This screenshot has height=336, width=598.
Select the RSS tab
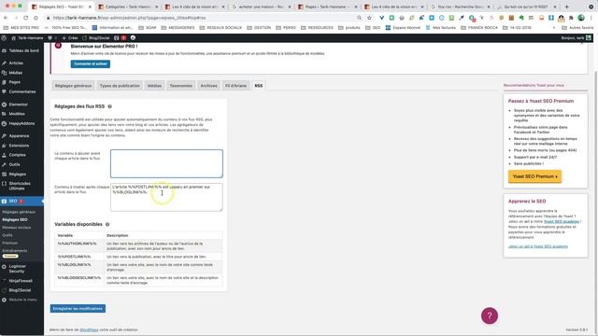click(259, 86)
